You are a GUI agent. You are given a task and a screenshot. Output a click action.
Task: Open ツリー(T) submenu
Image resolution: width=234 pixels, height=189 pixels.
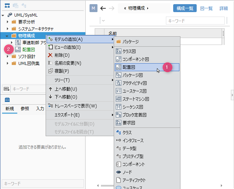point(80,80)
